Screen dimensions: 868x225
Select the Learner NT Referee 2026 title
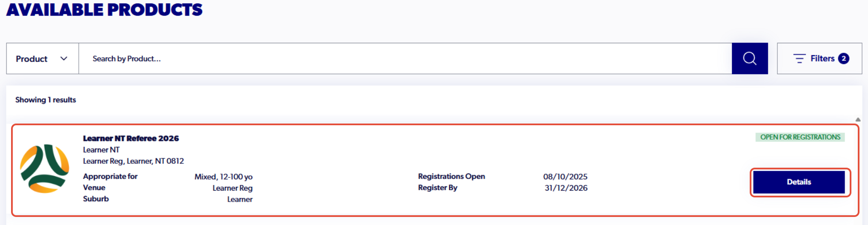(131, 138)
